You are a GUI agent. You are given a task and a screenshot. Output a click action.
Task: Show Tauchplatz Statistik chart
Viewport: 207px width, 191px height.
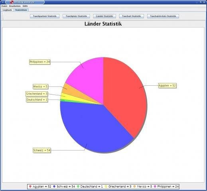coord(76,16)
